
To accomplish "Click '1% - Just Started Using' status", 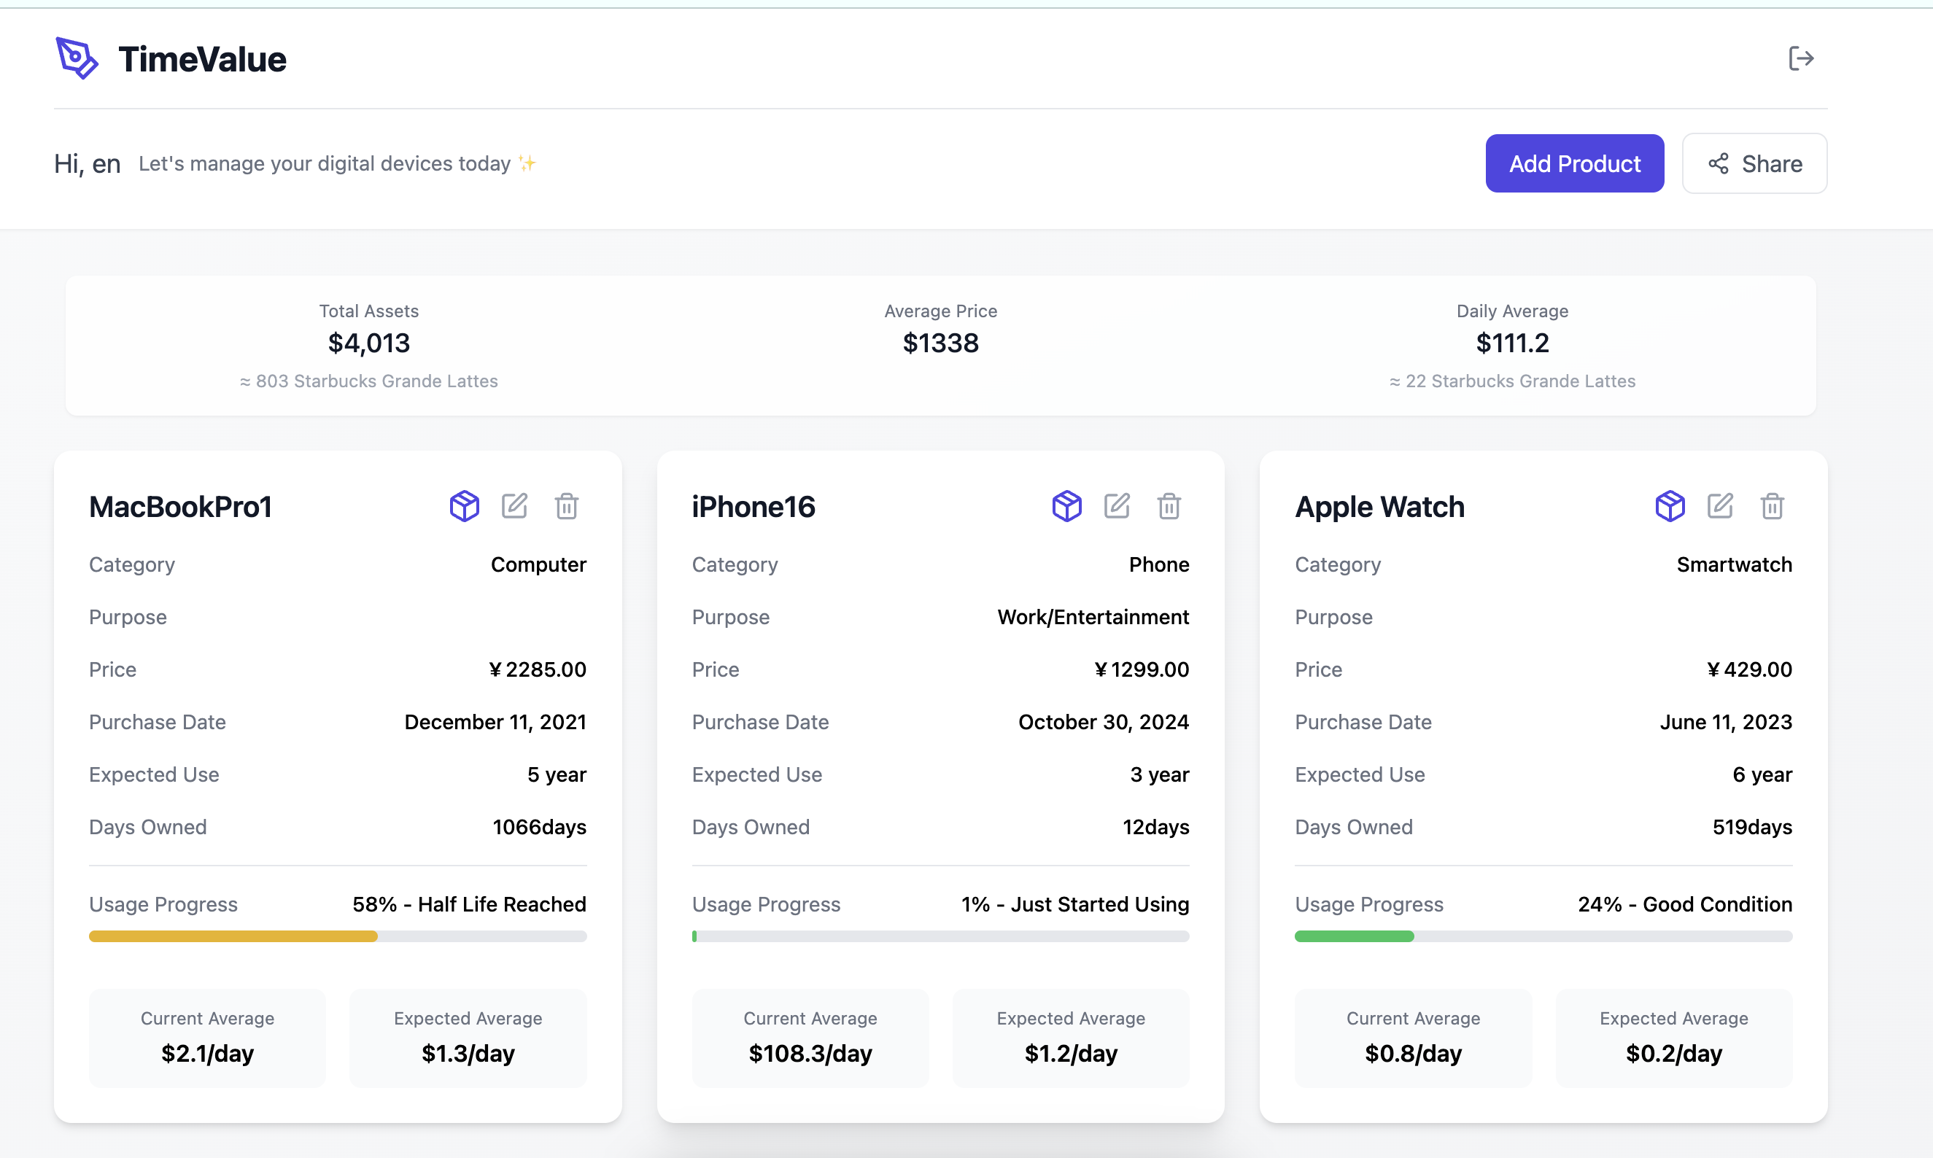I will (1074, 904).
